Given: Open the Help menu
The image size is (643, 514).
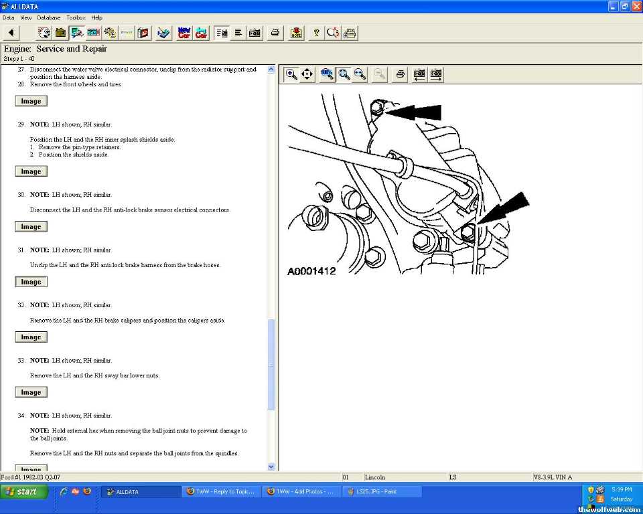Looking at the screenshot, I should (97, 17).
